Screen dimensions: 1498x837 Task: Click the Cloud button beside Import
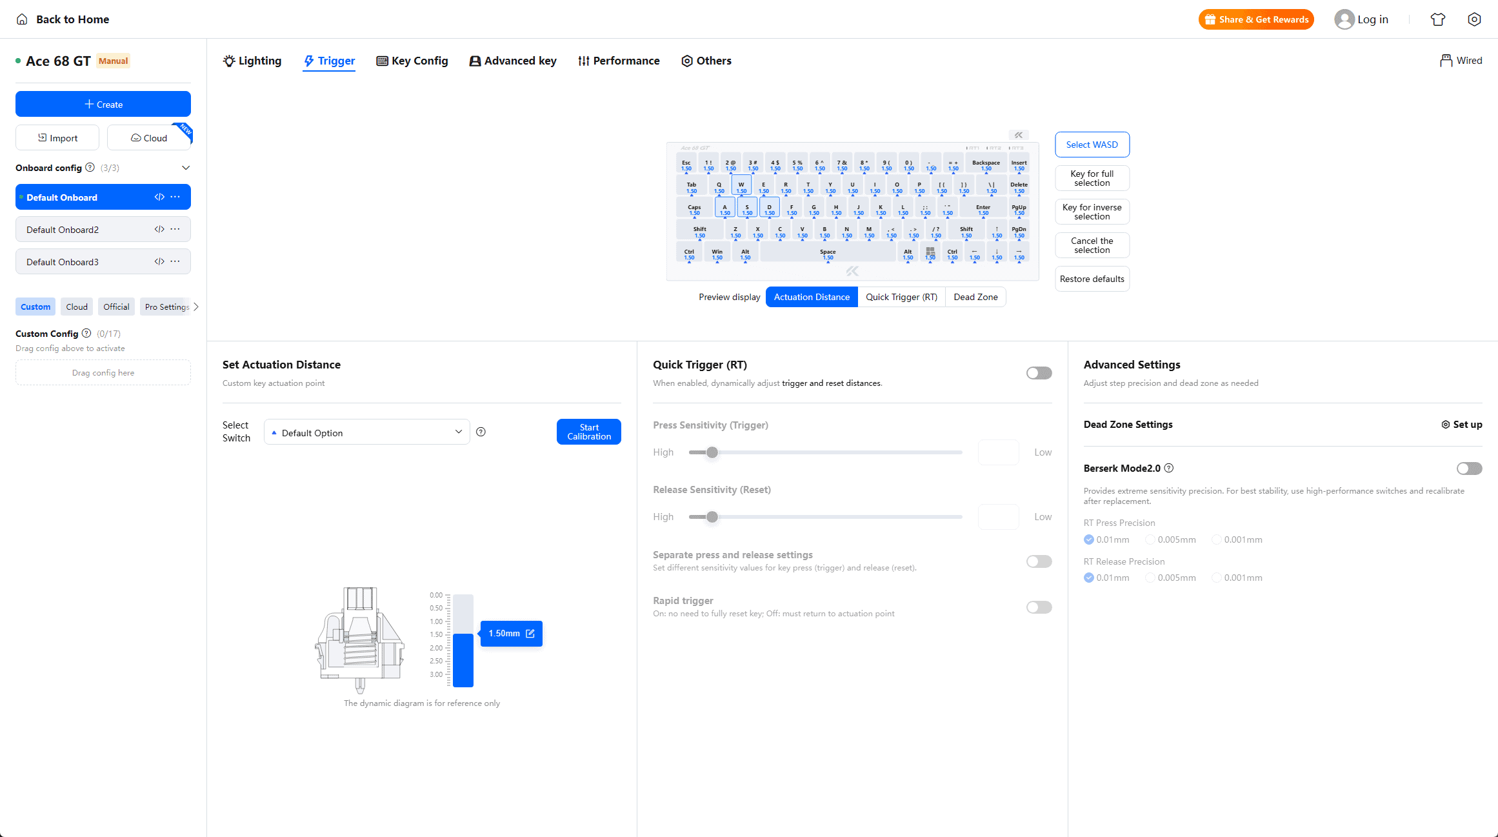pyautogui.click(x=149, y=137)
